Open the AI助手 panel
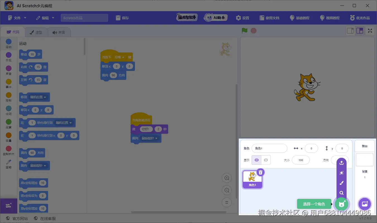This screenshot has width=377, height=223. 216,18
